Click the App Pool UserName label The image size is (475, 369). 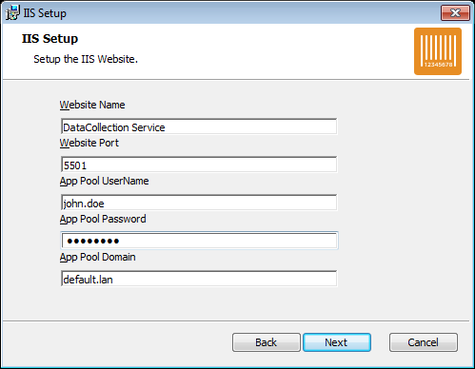tap(105, 182)
